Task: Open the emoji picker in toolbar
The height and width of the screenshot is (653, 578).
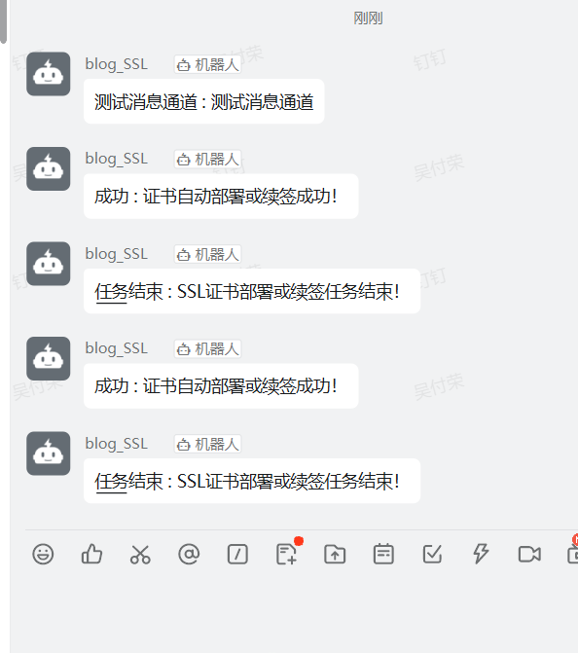Action: click(x=43, y=555)
